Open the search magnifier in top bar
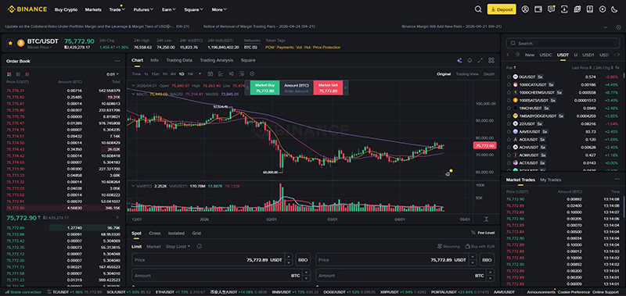This screenshot has width=626, height=296. (478, 9)
